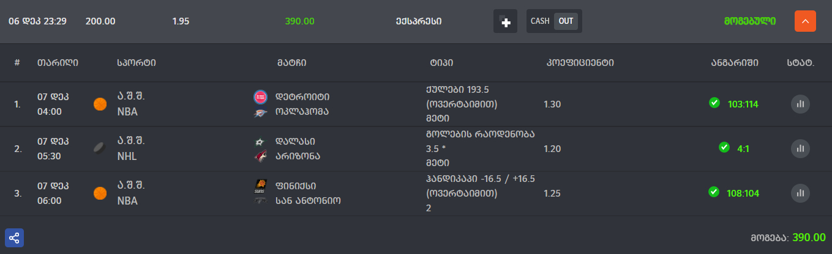This screenshot has width=832, height=254.
Task: Collapse the bet details with orange chevron
Action: tap(805, 21)
